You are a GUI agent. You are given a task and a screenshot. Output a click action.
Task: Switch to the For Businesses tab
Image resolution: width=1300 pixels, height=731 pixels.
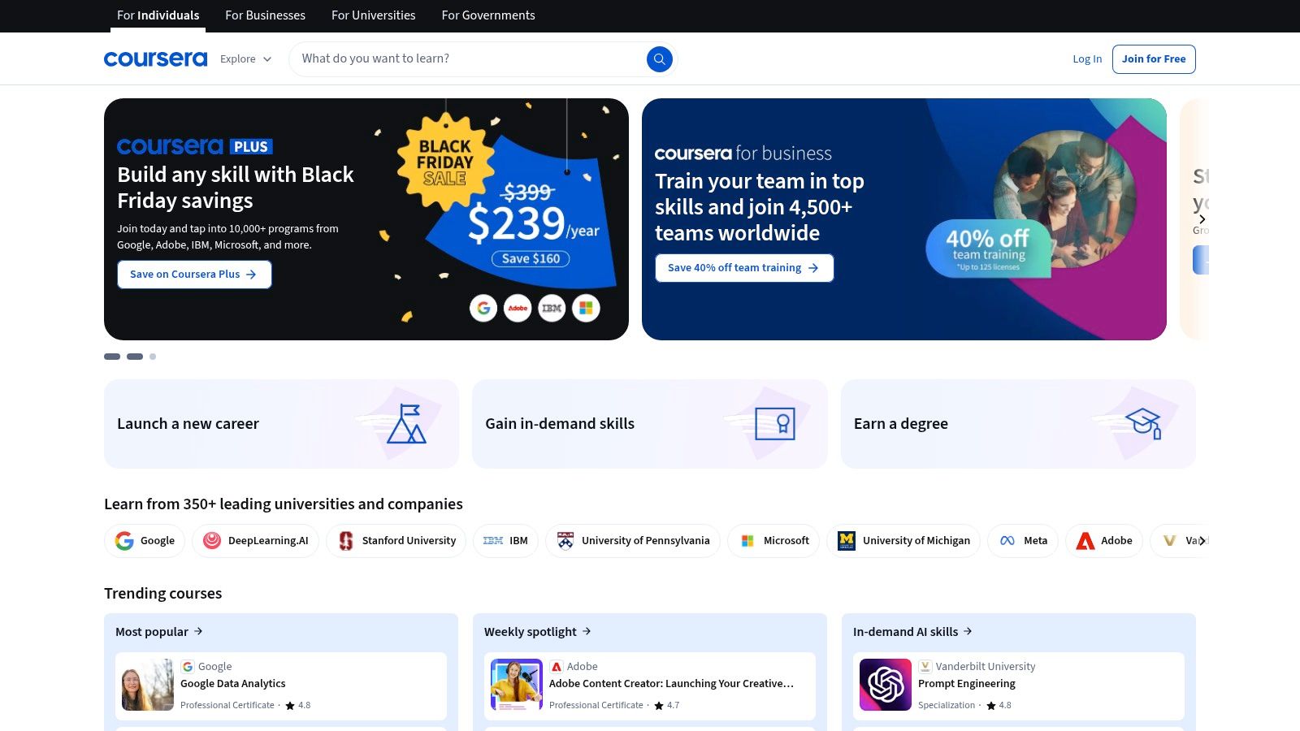point(265,15)
